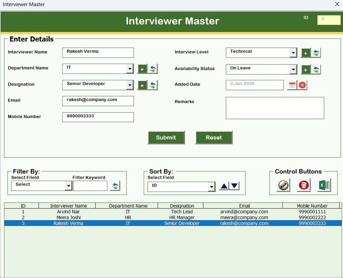The width and height of the screenshot is (343, 278).
Task: Click the delete record trash icon
Action: (x=304, y=185)
